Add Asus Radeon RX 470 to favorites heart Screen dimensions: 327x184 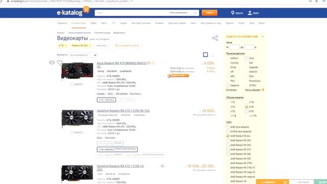point(60,62)
